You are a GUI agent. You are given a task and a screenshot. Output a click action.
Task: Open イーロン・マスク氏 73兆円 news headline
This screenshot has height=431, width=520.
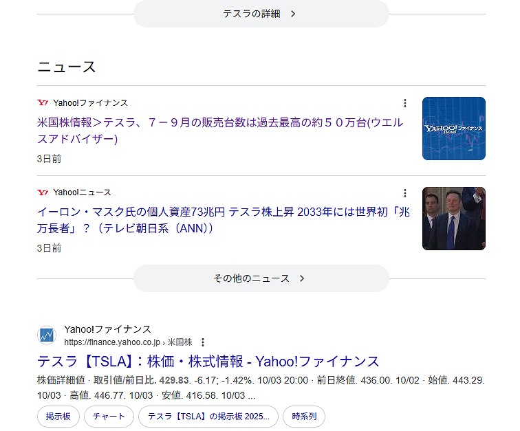pyautogui.click(x=220, y=220)
